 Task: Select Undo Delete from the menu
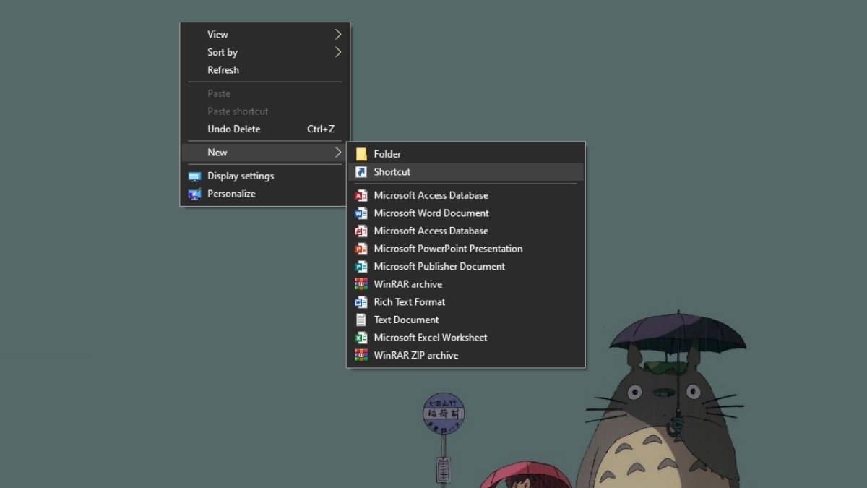pyautogui.click(x=233, y=129)
